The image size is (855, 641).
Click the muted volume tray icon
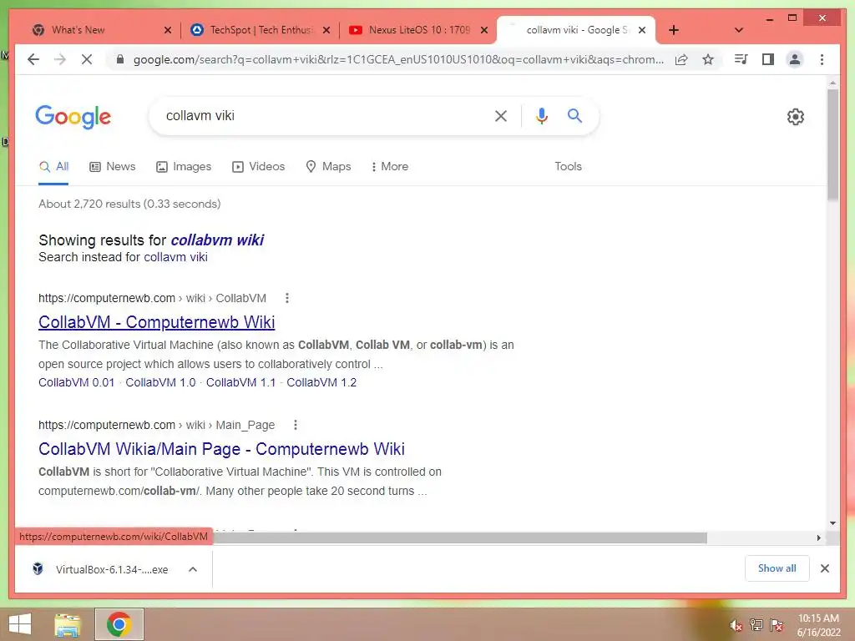click(736, 625)
